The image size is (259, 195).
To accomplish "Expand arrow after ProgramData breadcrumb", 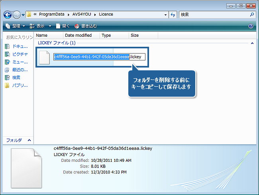I will 69,14.
